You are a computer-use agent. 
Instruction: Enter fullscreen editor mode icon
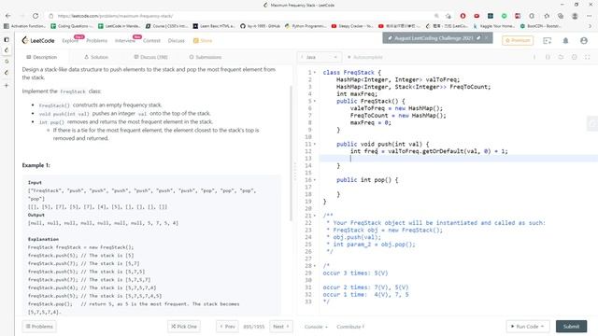588,57
